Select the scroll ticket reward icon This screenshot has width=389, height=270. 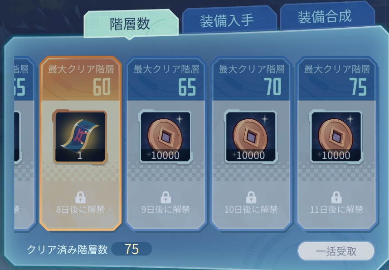80,137
